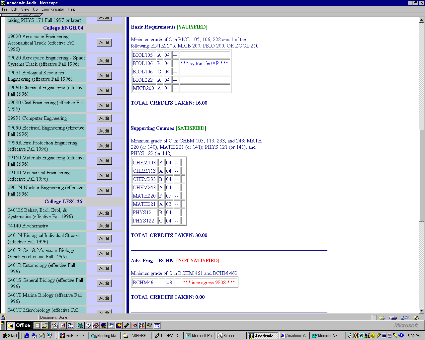Viewport: 425px width, 340px height.
Task: Audit 09991 Computer Engineering
Action: [x=104, y=118]
